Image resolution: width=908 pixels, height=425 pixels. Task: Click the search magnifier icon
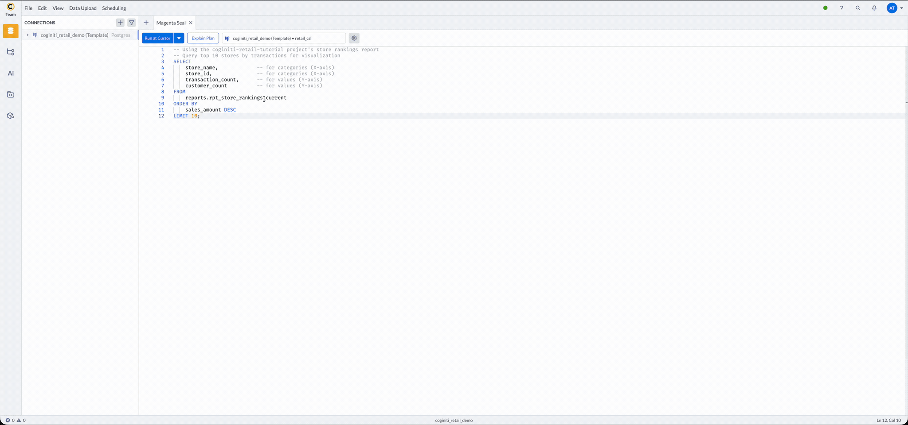(x=857, y=8)
